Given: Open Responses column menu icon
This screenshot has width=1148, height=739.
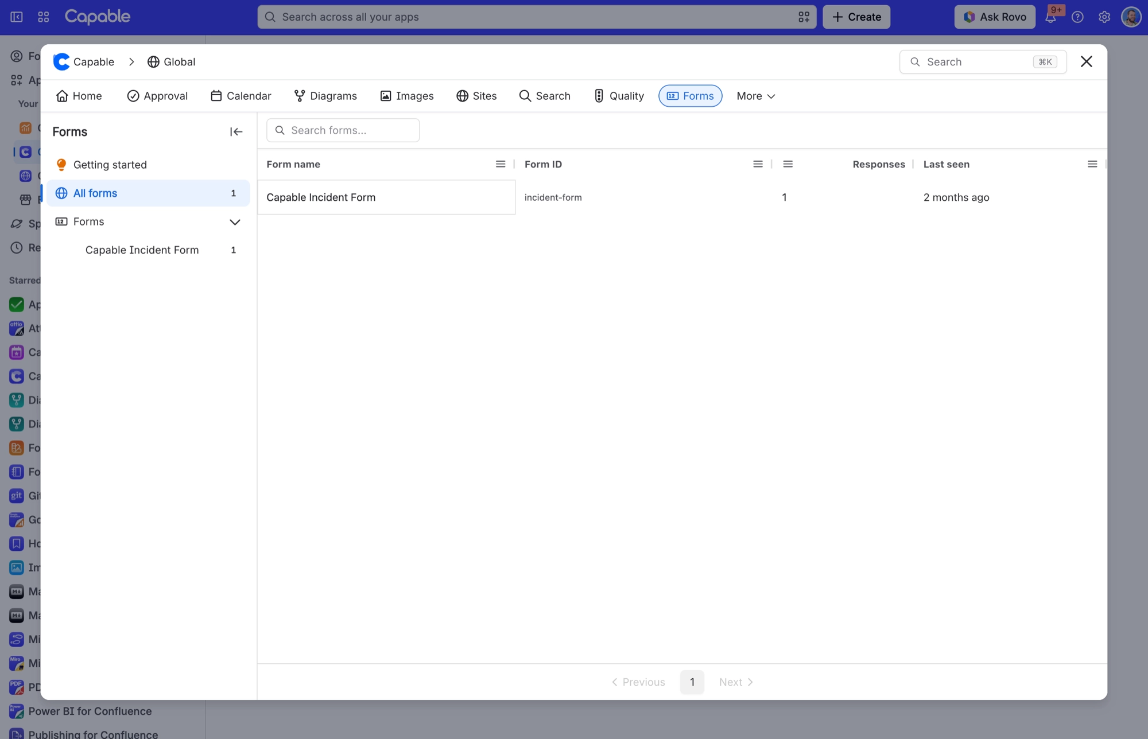Looking at the screenshot, I should 788,164.
